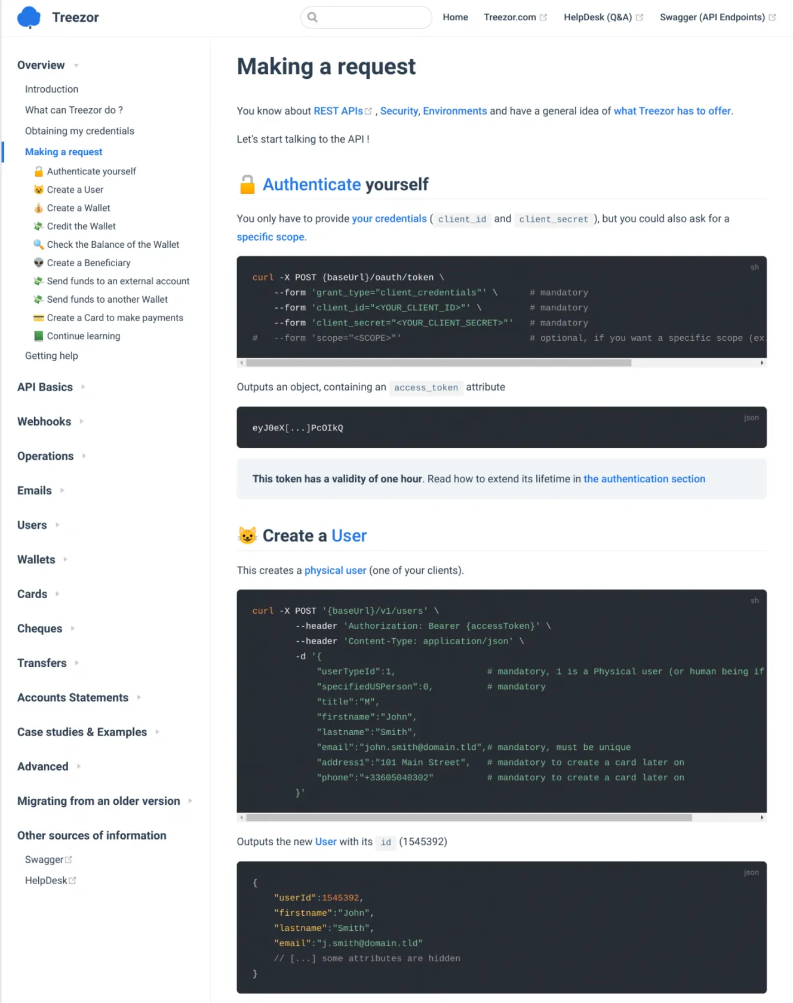
Task: Click the credit card icon for Create a Card
Action: point(39,318)
